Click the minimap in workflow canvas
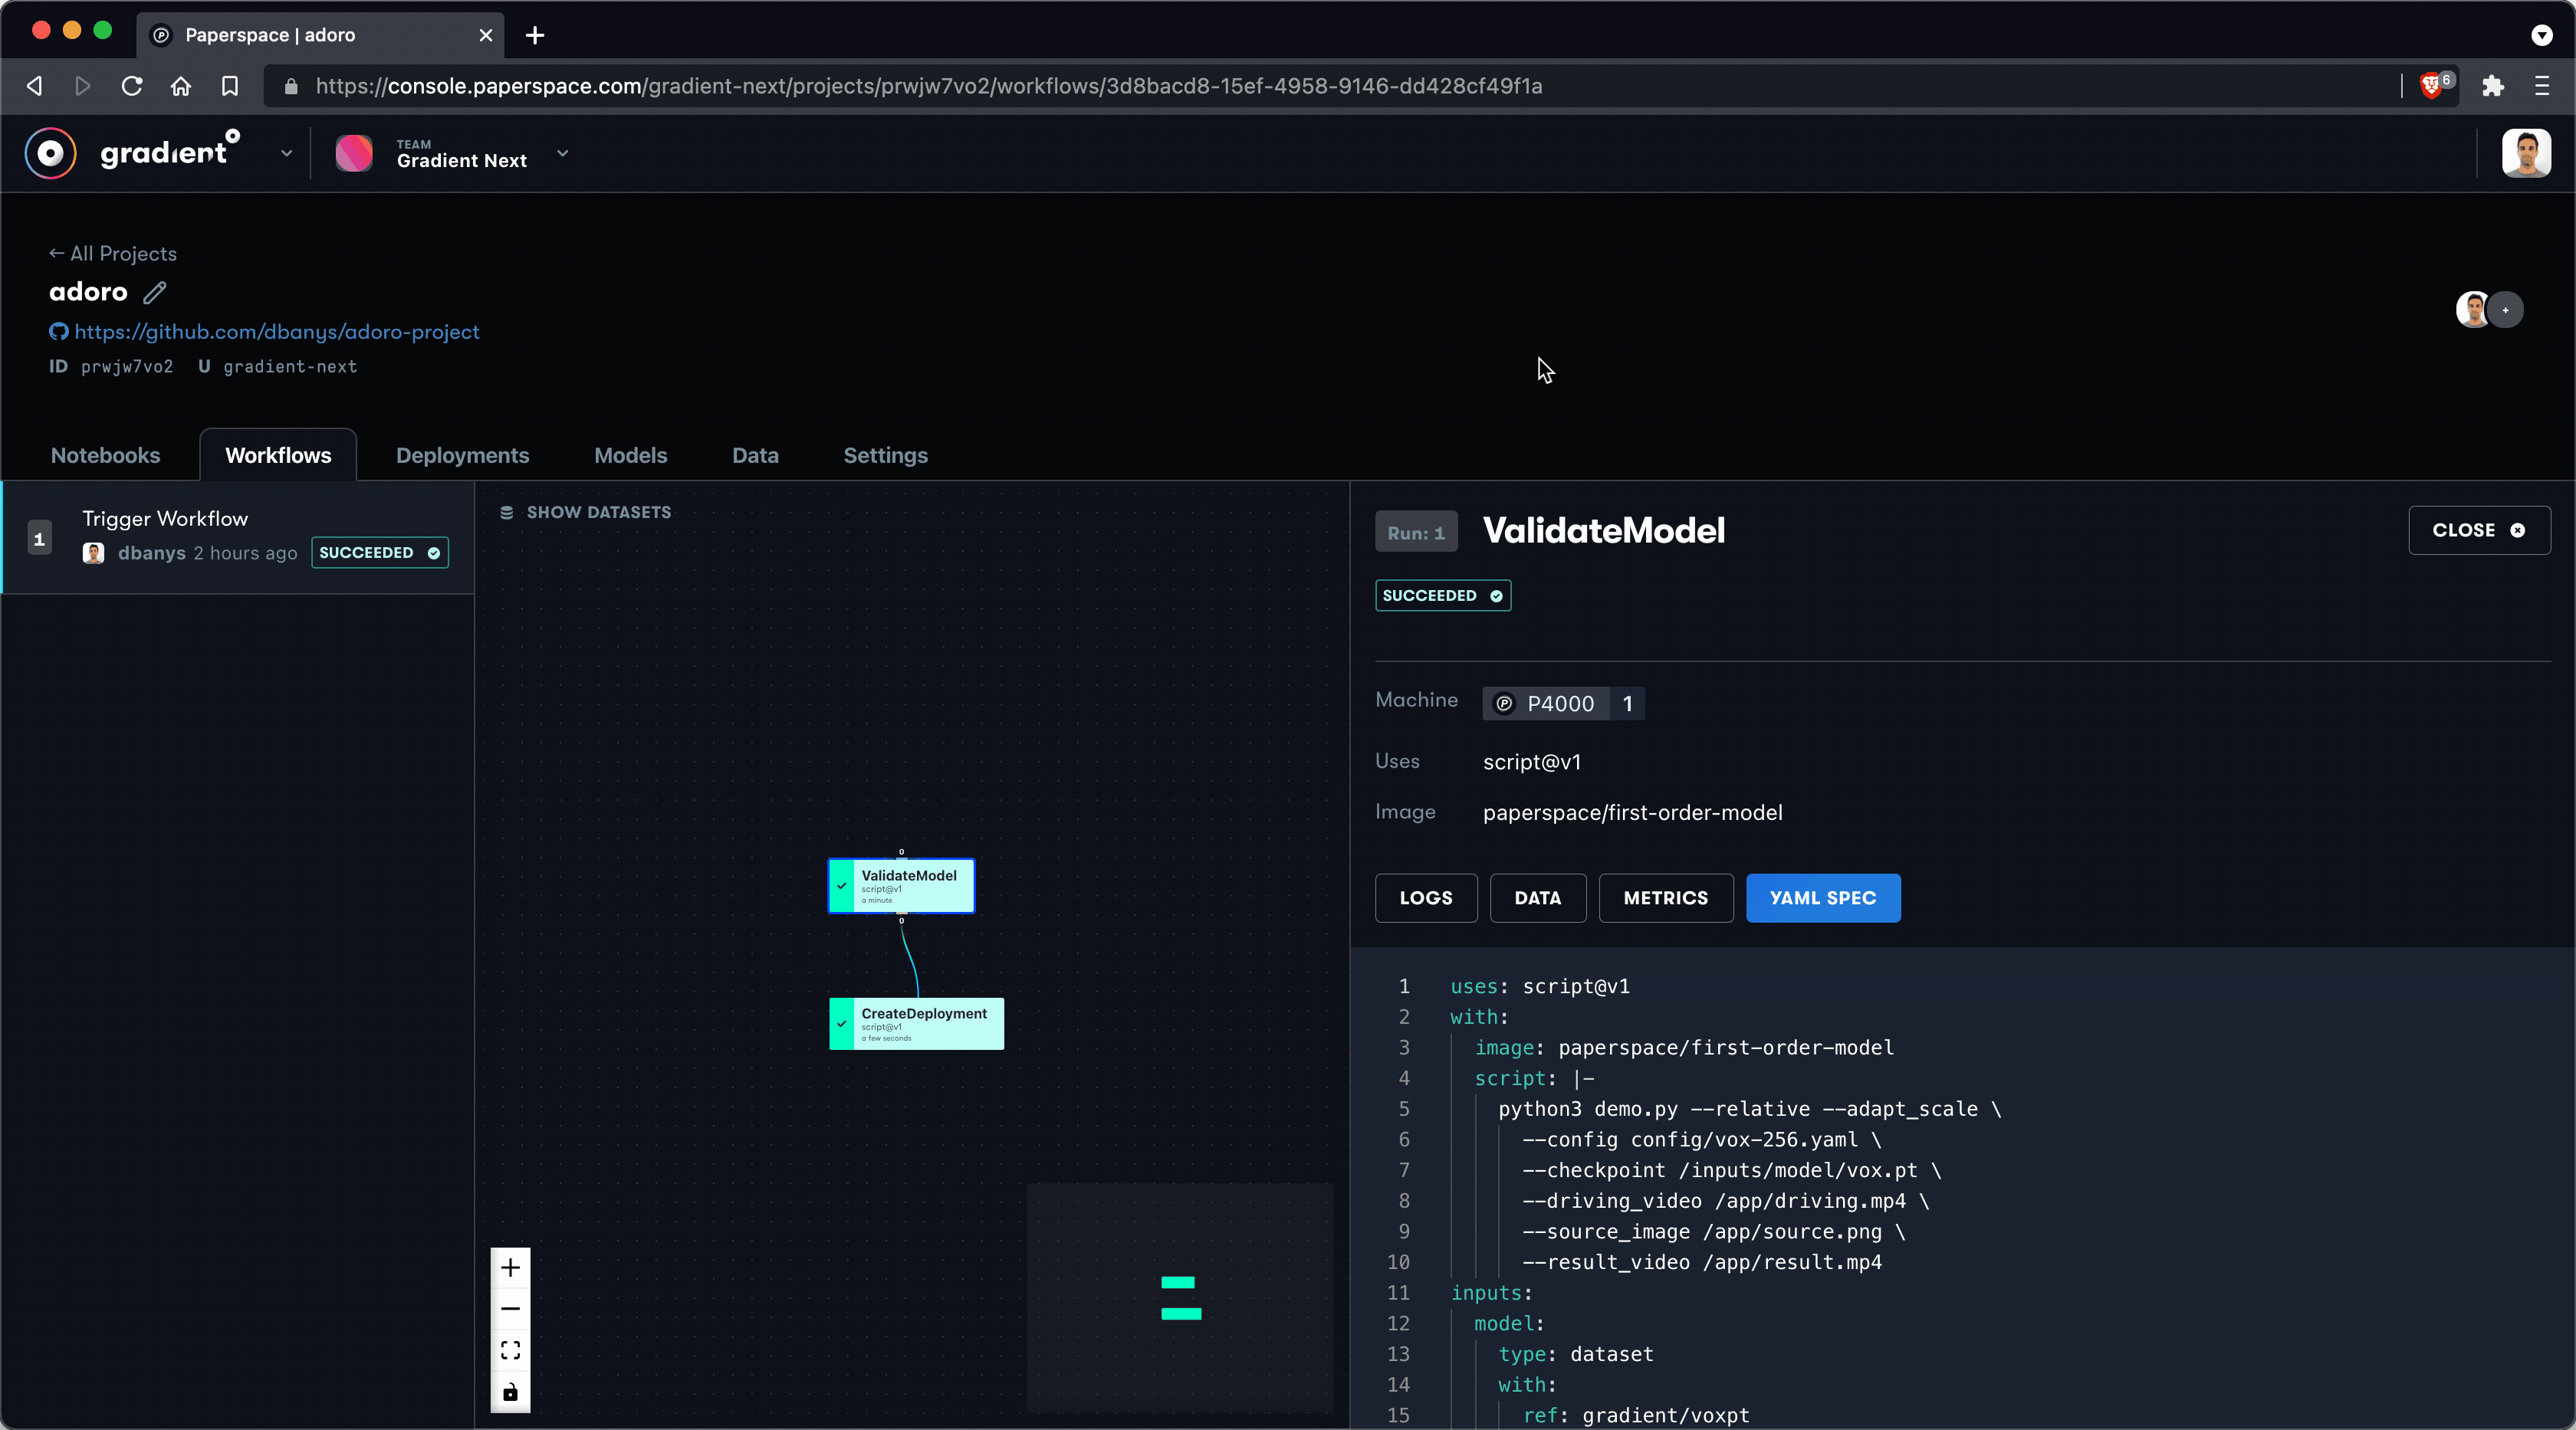The image size is (2576, 1430). (x=1180, y=1297)
